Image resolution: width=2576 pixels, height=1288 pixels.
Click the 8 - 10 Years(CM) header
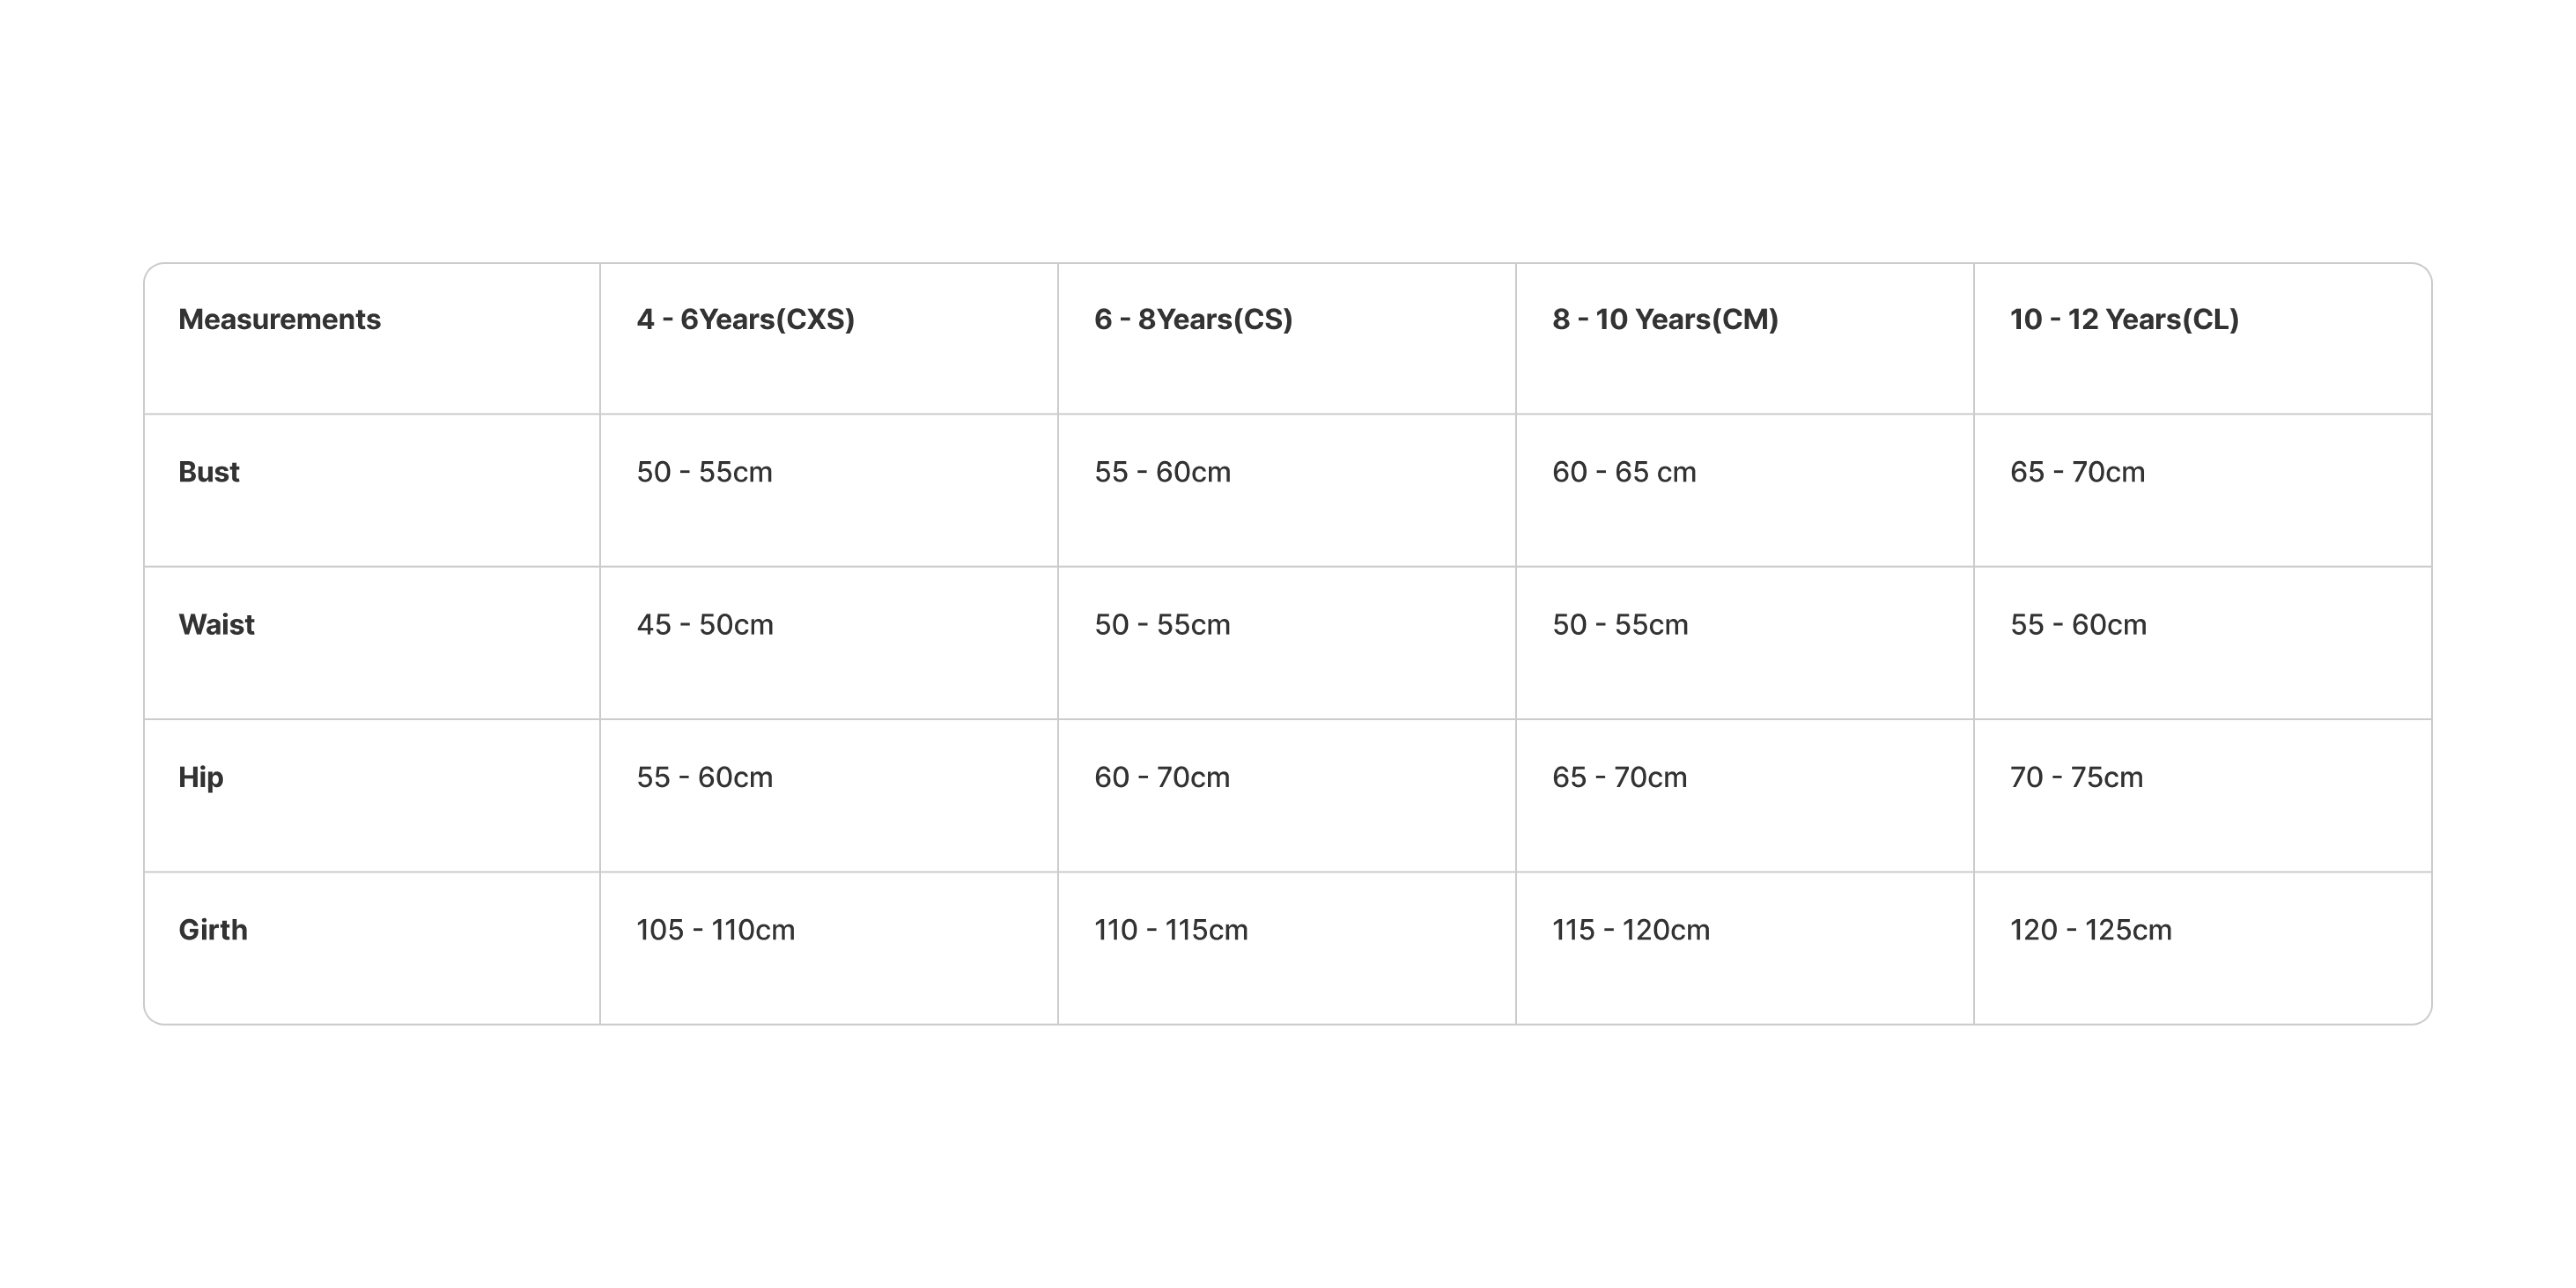(1665, 320)
